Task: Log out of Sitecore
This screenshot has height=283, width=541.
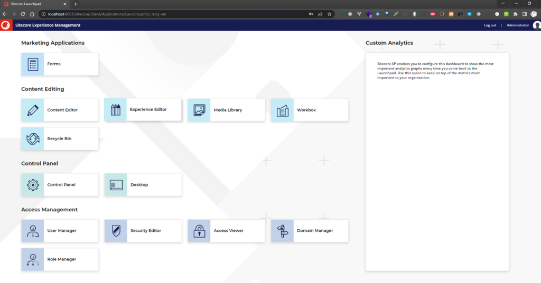Action: [x=490, y=25]
